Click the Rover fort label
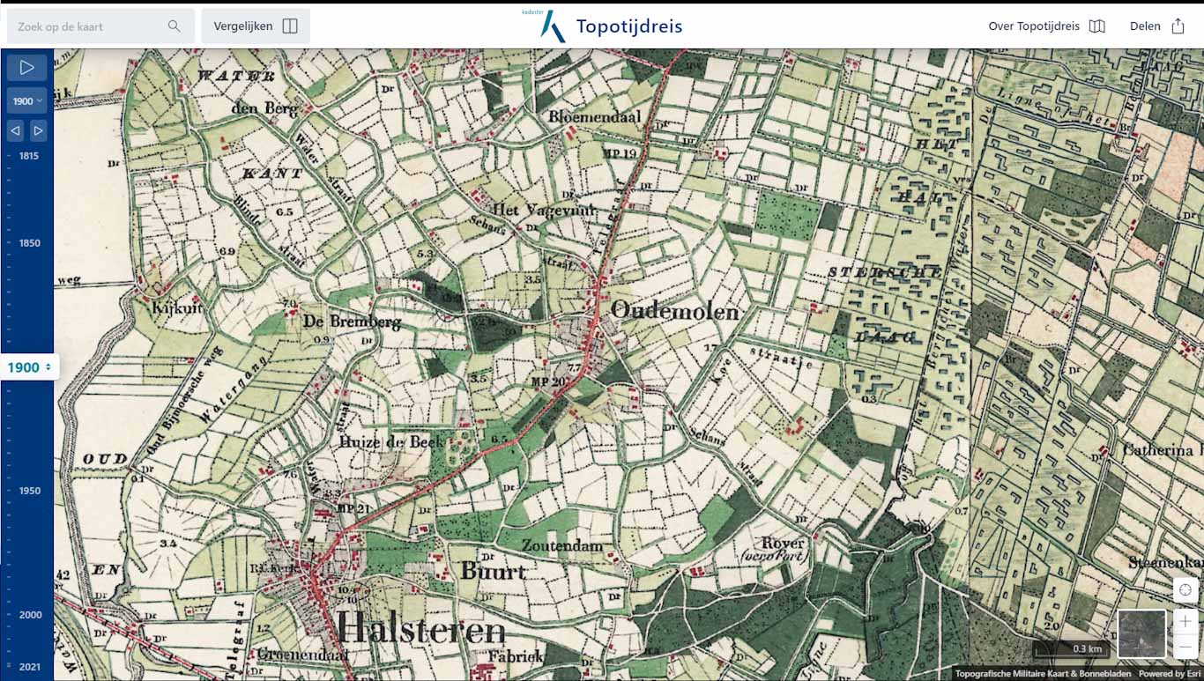1204x681 pixels. [x=784, y=544]
